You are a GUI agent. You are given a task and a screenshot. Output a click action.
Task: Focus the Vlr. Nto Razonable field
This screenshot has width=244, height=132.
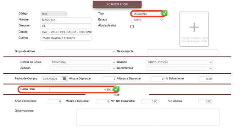150,102
